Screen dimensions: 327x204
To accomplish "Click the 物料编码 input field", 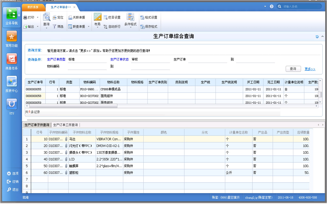I will coord(87,67).
